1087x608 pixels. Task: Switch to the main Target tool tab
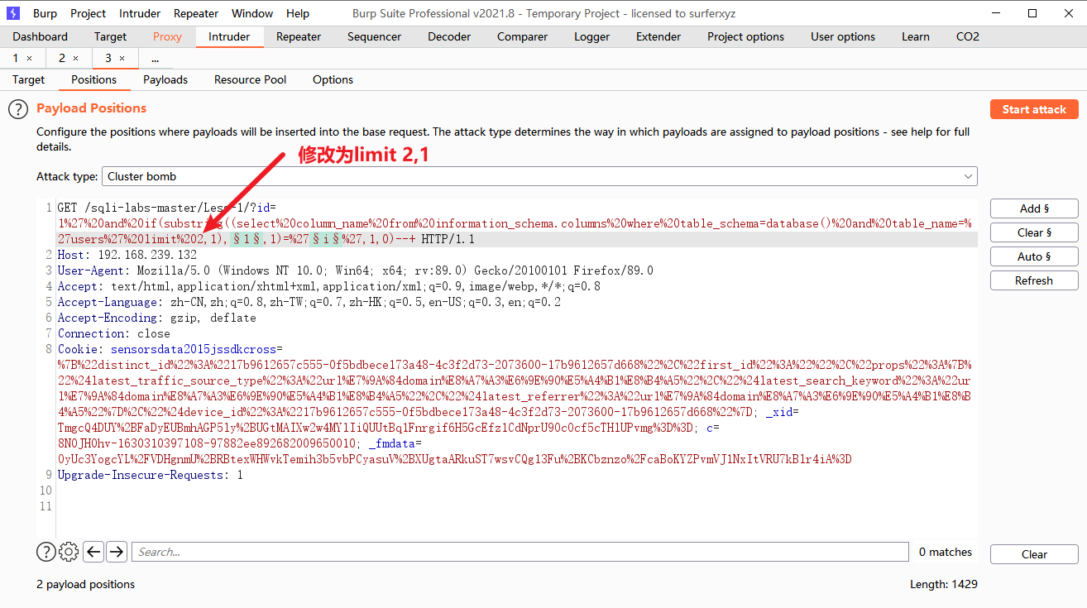[x=110, y=36]
